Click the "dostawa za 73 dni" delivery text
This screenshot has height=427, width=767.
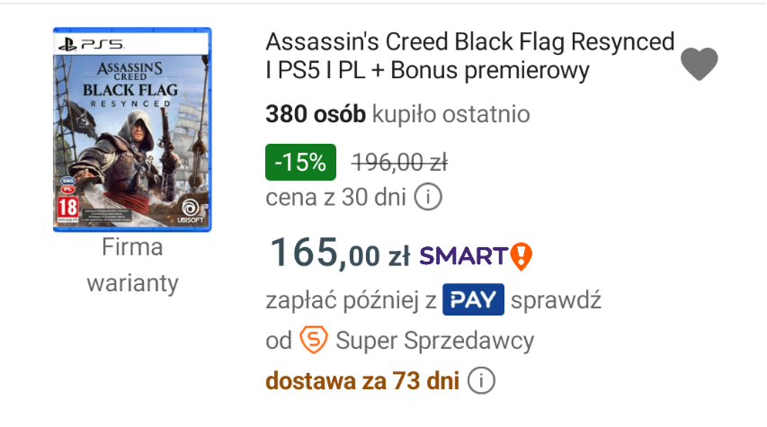tap(362, 380)
